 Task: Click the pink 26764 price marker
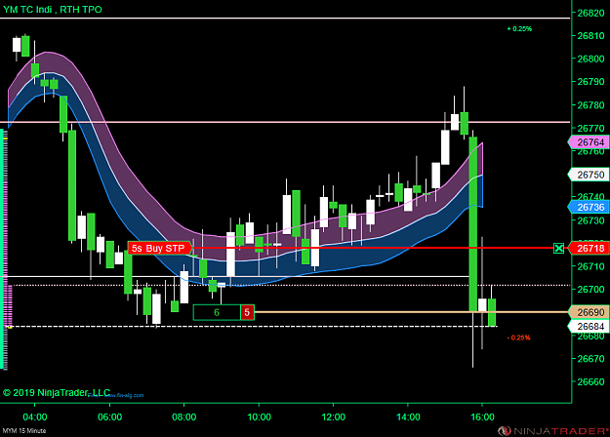click(x=589, y=142)
